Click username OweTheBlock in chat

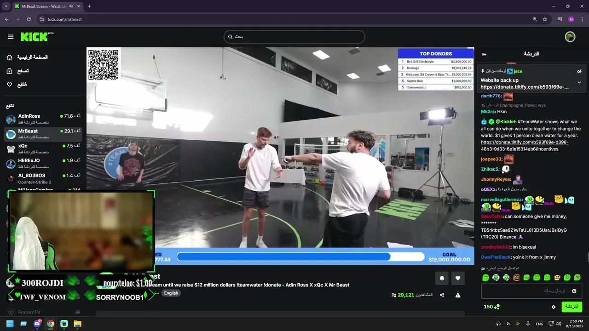496,257
